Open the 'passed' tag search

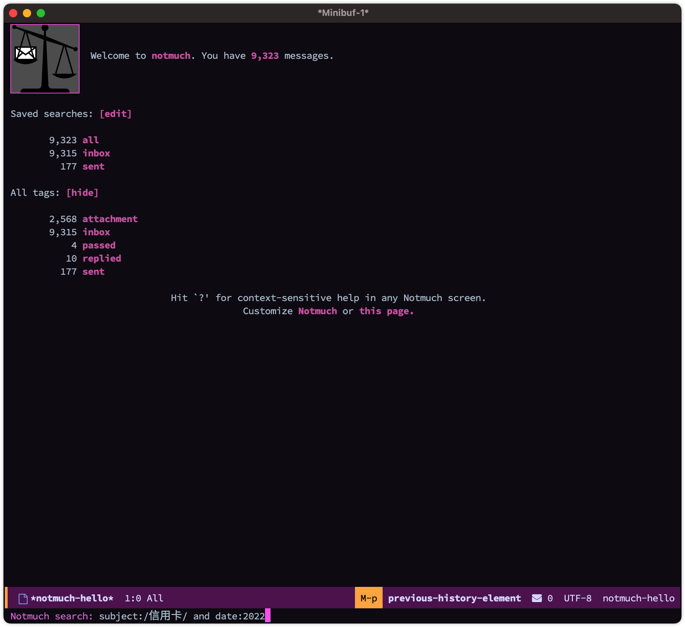tap(99, 245)
